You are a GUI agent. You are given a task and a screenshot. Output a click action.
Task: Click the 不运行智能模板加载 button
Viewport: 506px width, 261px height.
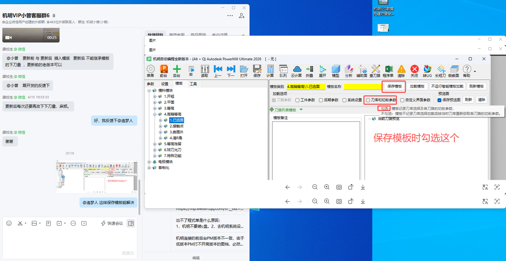point(447,86)
